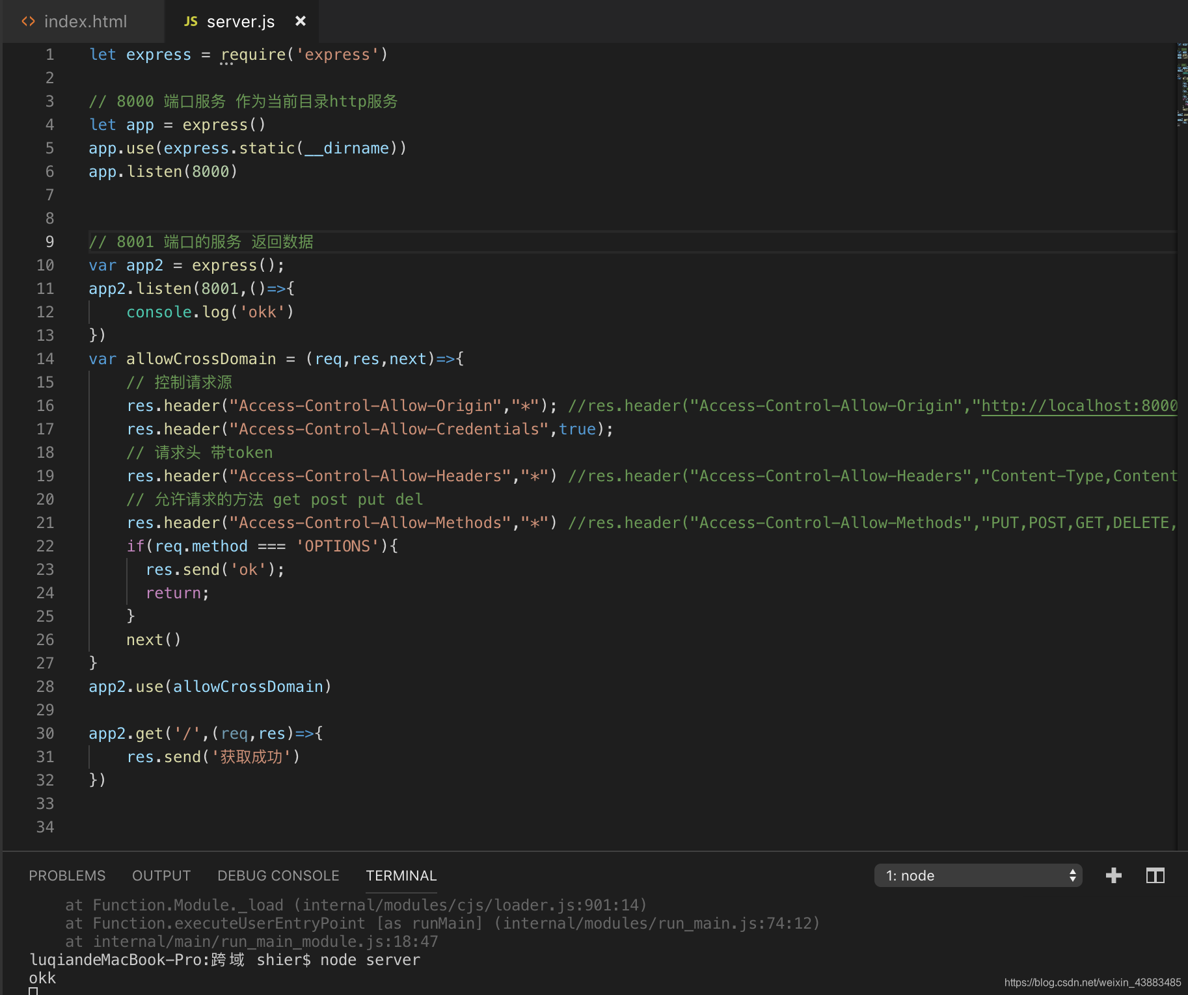
Task: Click the minimap at editor's right edge
Action: 1182,85
